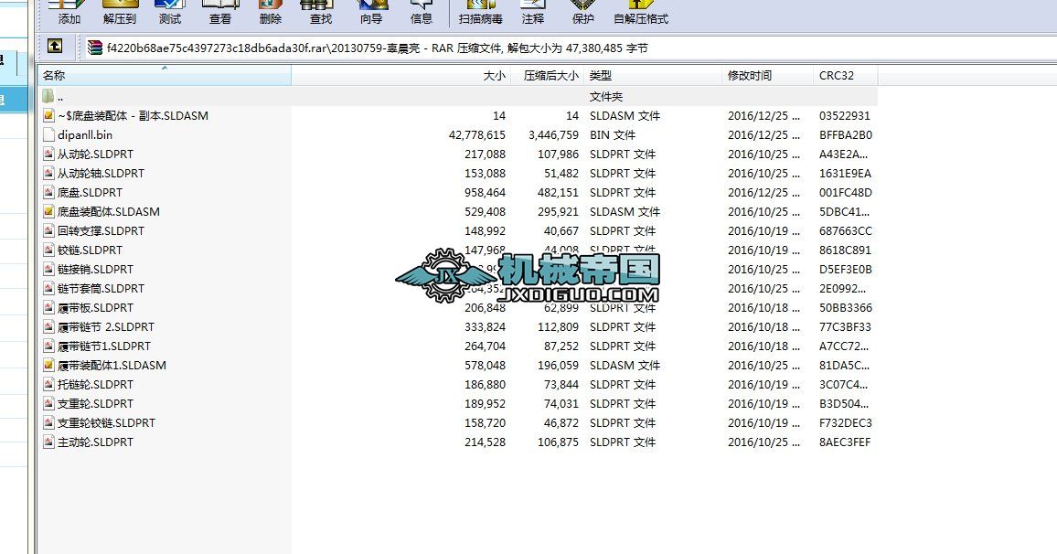This screenshot has width=1057, height=554.
Task: Click the part icon of 底盘.SLDPRT
Action: (x=48, y=193)
